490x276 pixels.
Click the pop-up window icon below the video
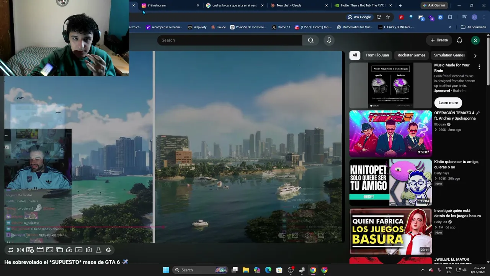59,250
